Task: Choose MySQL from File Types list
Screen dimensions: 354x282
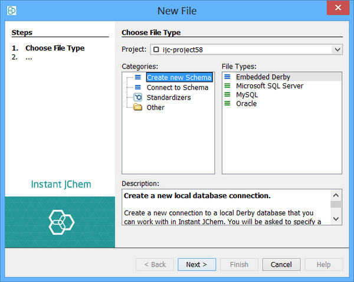Action: point(246,94)
